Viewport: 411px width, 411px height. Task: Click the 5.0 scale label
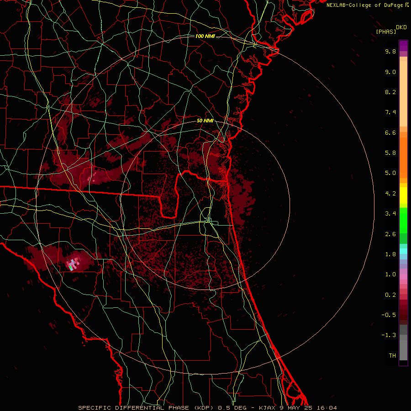click(x=390, y=173)
